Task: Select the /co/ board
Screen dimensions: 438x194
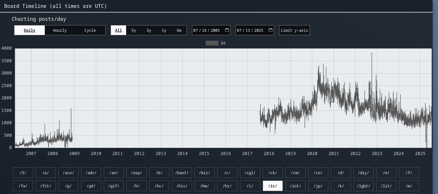Action: (x=318, y=173)
